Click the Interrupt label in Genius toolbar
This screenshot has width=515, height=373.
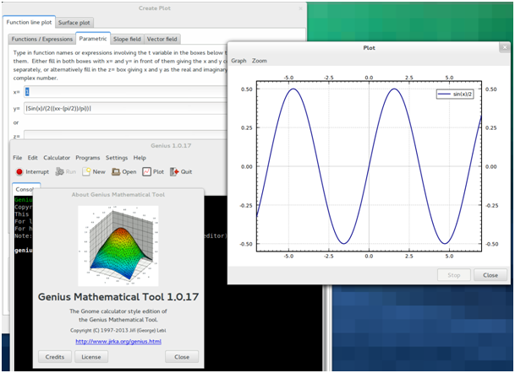tap(37, 172)
